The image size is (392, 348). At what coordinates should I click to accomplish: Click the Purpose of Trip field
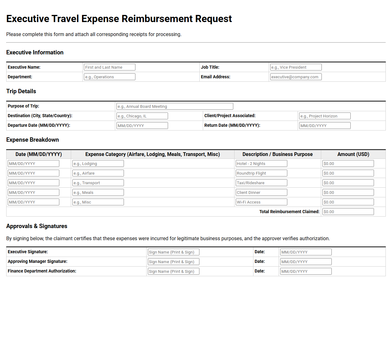coord(175,106)
